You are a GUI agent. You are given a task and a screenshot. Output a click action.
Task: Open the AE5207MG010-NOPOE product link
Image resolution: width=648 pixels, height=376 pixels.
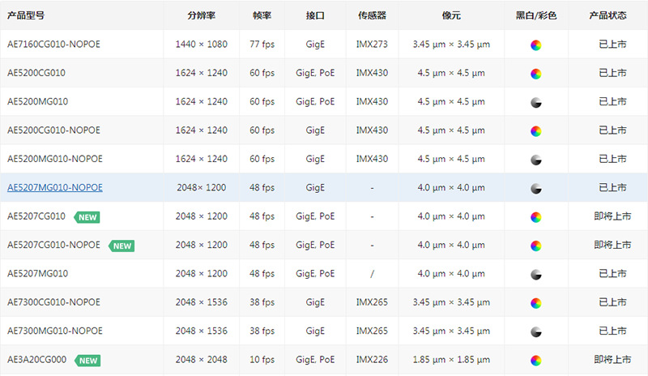point(55,187)
